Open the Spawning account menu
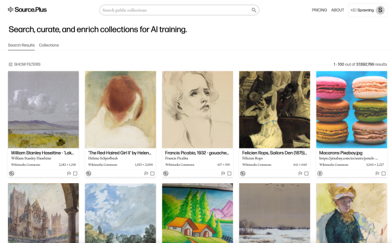 pos(362,10)
